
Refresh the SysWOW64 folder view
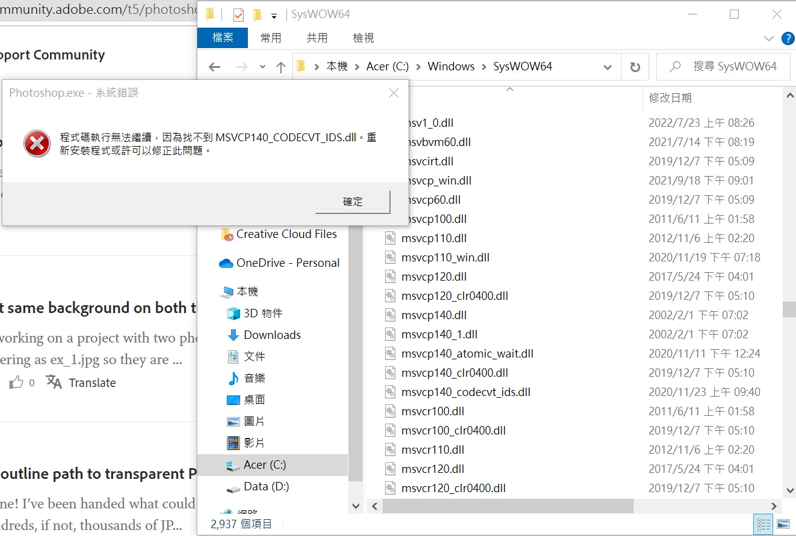[x=635, y=67]
